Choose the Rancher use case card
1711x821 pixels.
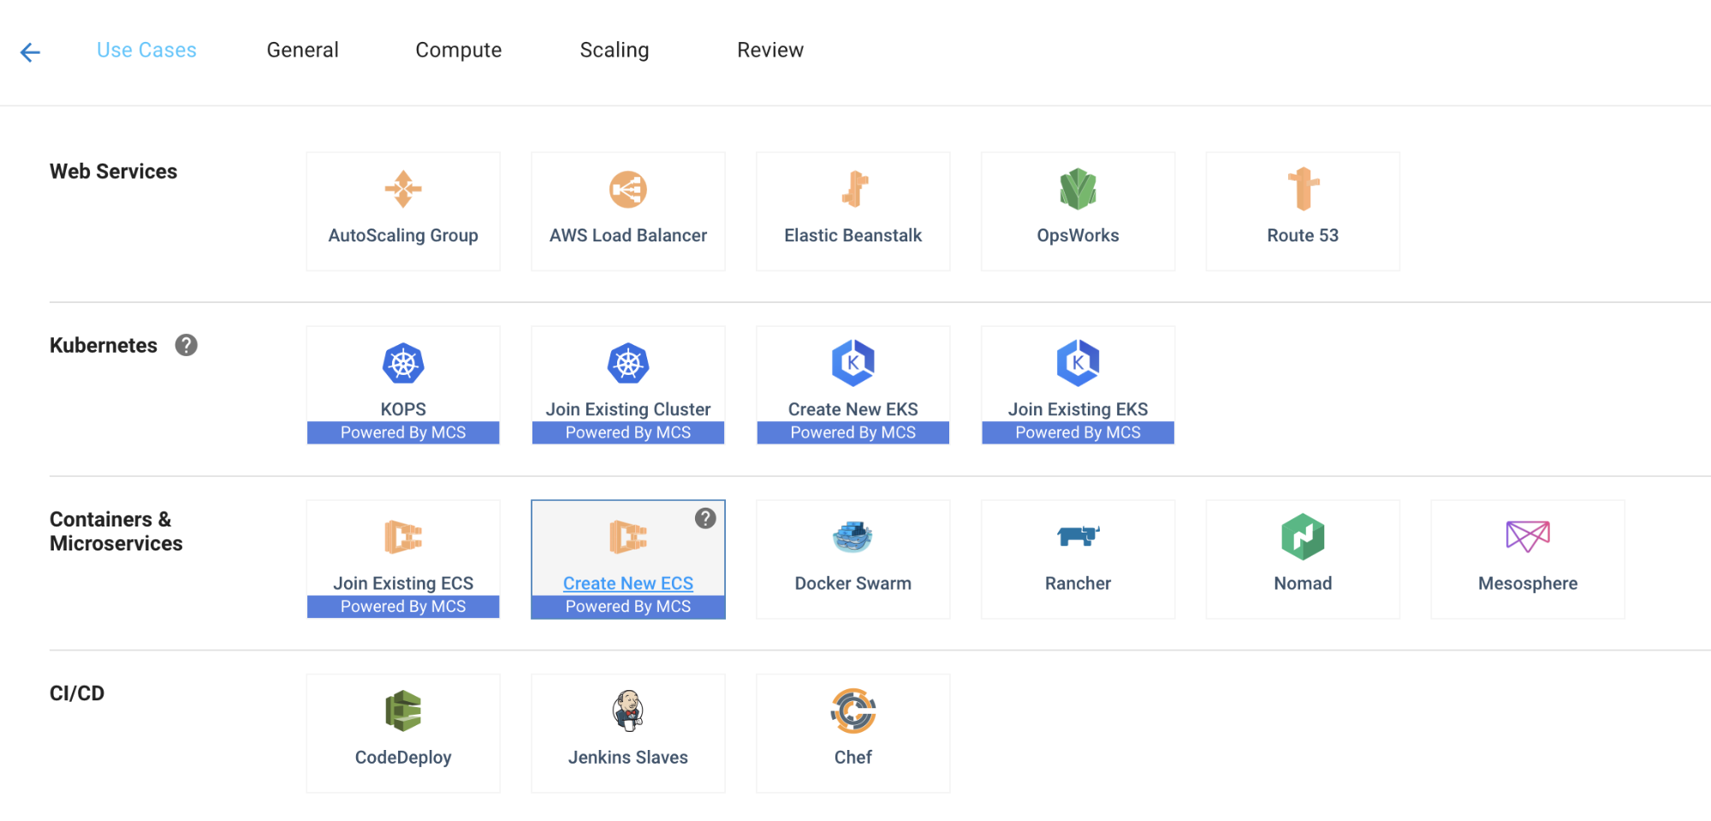(x=1078, y=559)
